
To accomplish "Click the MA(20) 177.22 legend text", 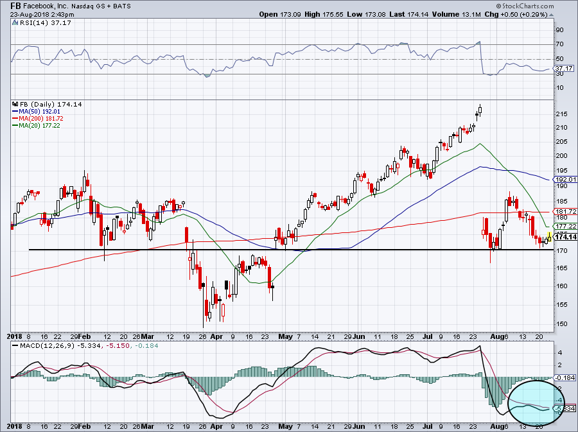I will point(39,126).
